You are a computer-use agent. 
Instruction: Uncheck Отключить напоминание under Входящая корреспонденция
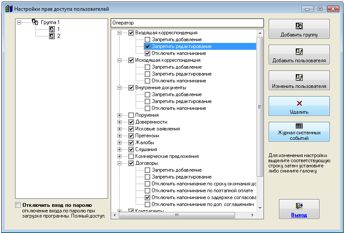[148, 53]
